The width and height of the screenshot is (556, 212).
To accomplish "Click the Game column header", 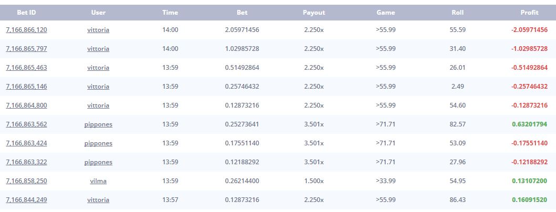I will pos(386,13).
